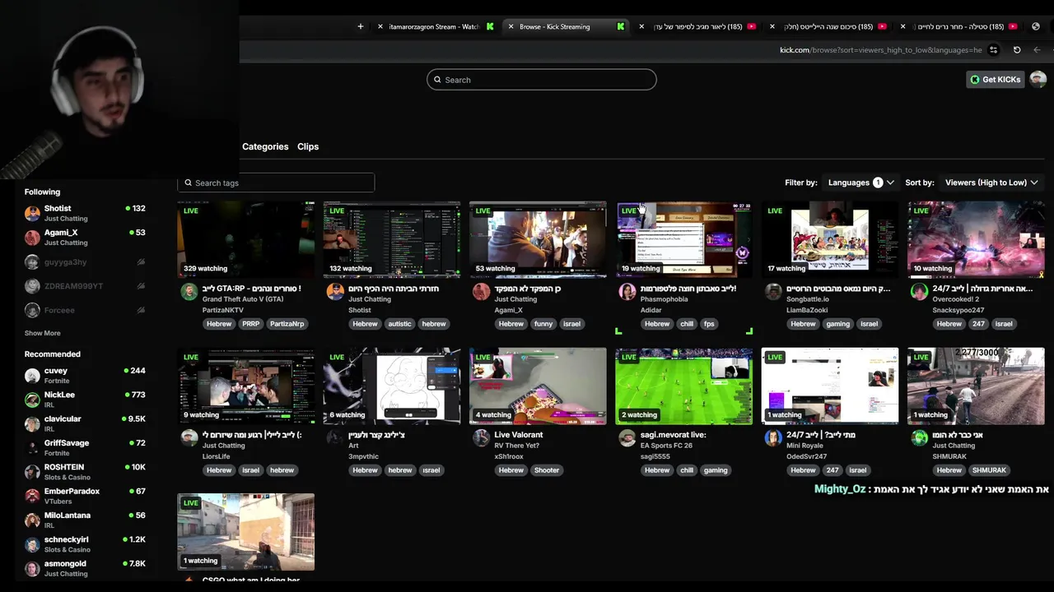Select the PRRP tag under GTA stream
This screenshot has width=1054, height=592.
250,324
